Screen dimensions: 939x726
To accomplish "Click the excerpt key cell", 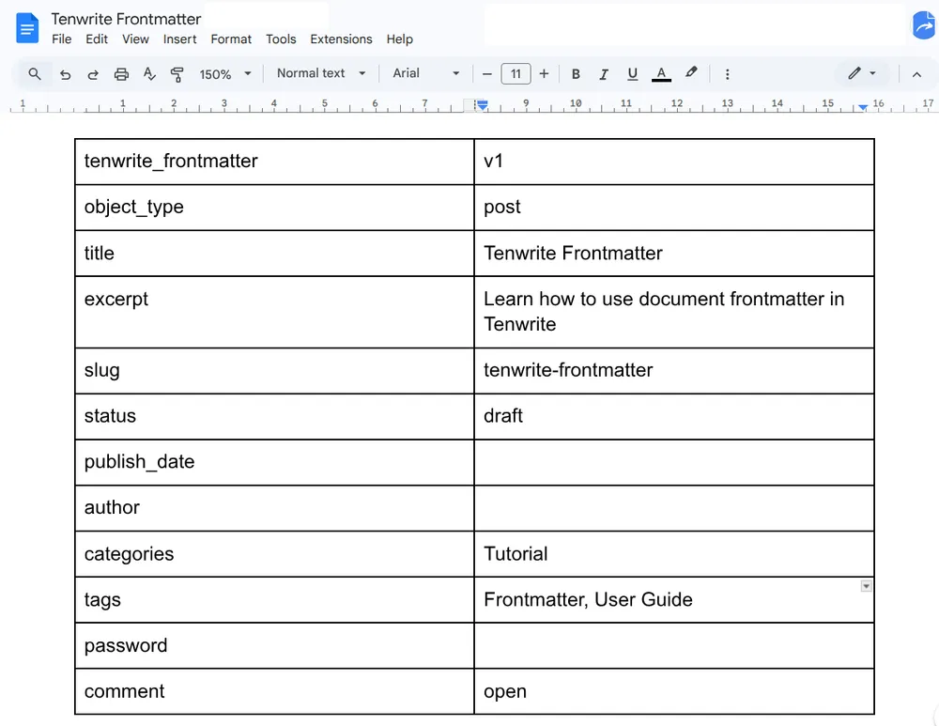I will (274, 312).
